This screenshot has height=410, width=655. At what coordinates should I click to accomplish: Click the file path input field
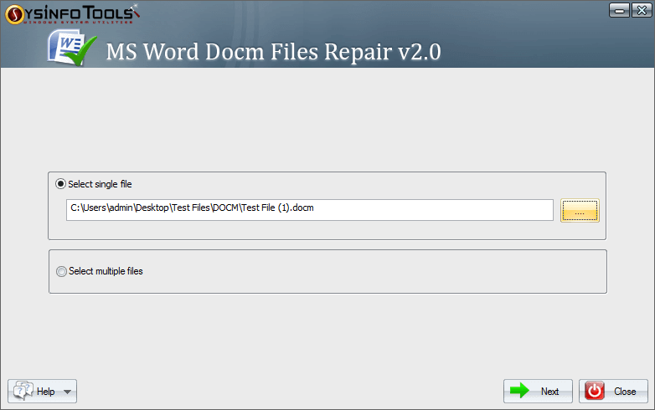[x=310, y=210]
